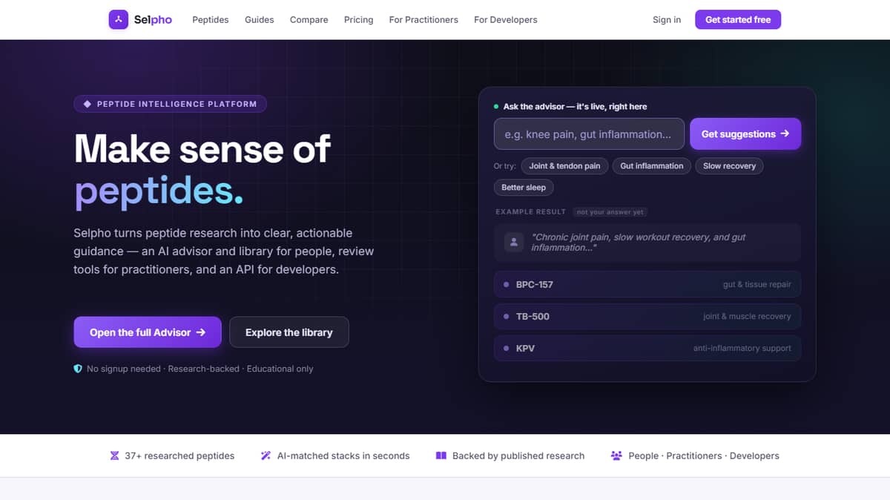Click the Get suggestions button
Screen dimensions: 890x500
tap(745, 134)
